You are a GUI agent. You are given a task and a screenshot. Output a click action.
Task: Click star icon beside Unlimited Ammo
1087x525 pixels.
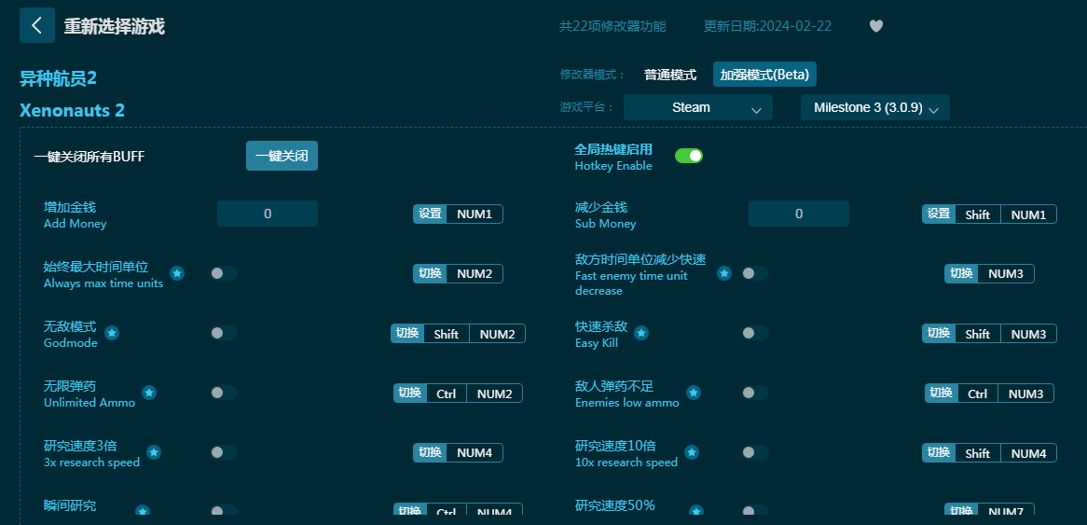point(149,393)
